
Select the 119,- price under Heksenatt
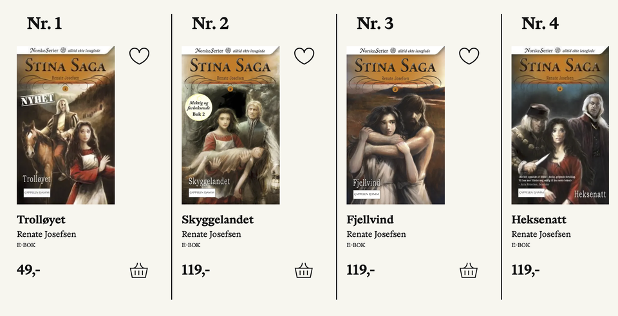[x=525, y=270]
